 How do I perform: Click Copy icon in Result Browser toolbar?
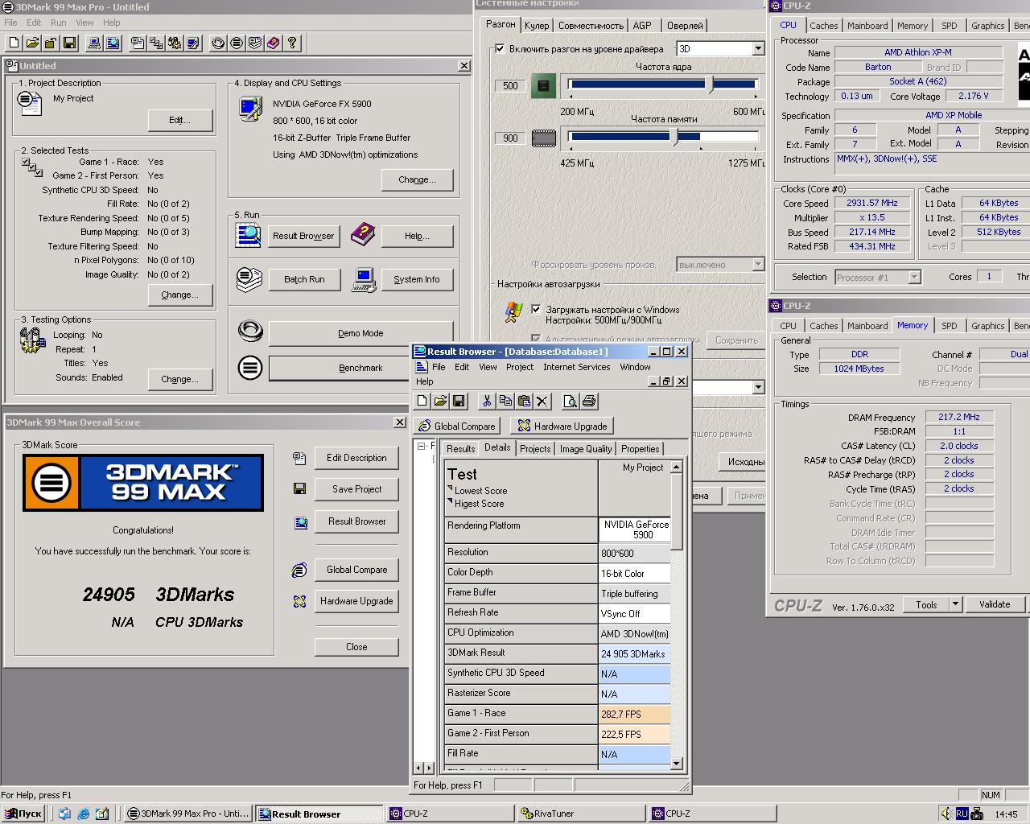click(505, 401)
